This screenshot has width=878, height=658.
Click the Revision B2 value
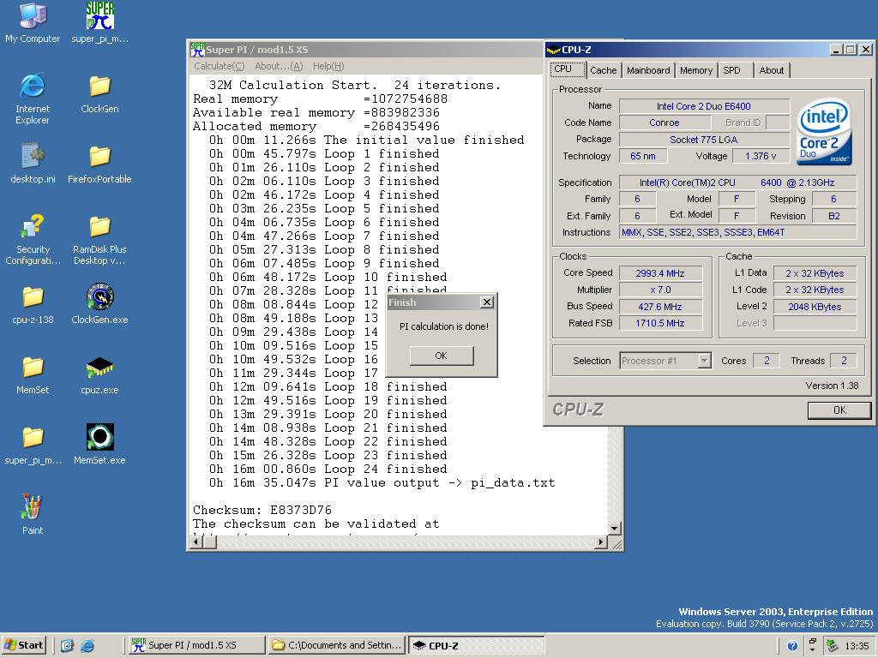click(834, 216)
